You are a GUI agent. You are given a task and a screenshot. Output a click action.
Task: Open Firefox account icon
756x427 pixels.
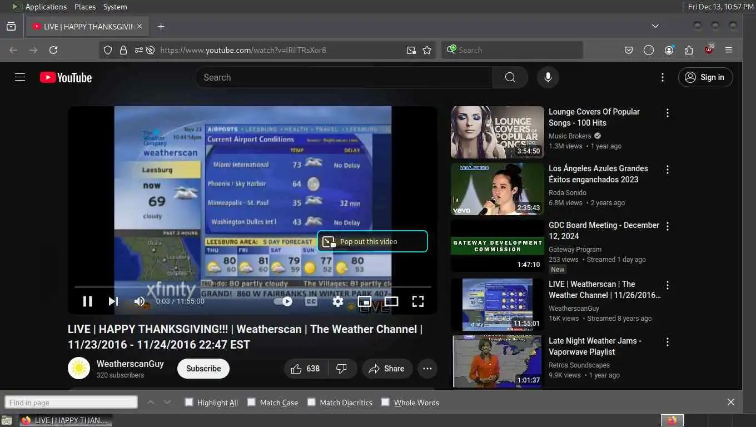tap(669, 50)
